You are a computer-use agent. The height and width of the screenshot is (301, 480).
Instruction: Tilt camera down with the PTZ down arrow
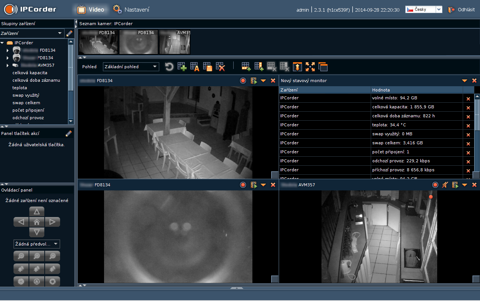click(x=37, y=232)
